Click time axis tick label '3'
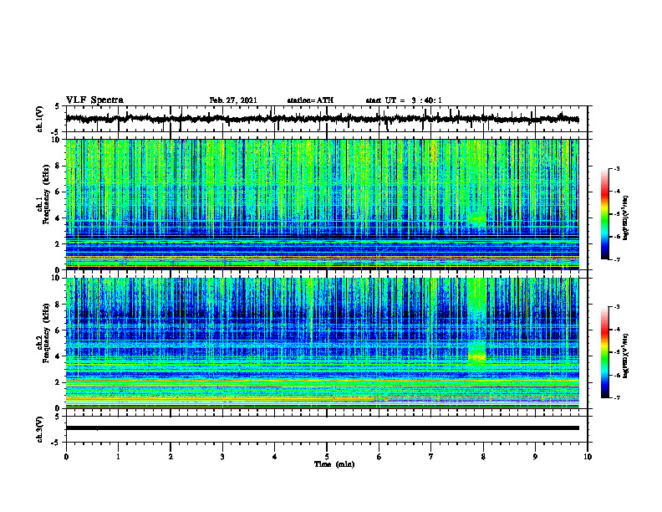The height and width of the screenshot is (512, 662). pos(222,457)
